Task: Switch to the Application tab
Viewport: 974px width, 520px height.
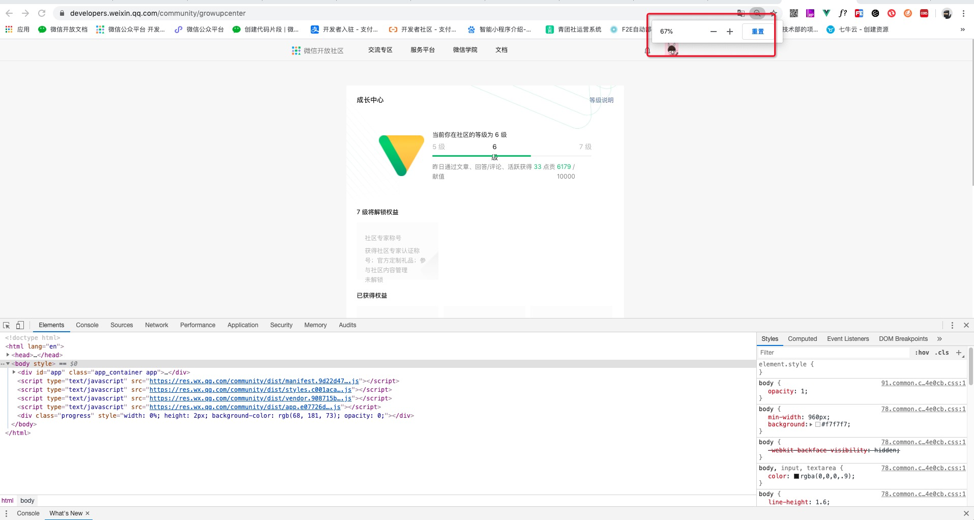Action: tap(243, 325)
